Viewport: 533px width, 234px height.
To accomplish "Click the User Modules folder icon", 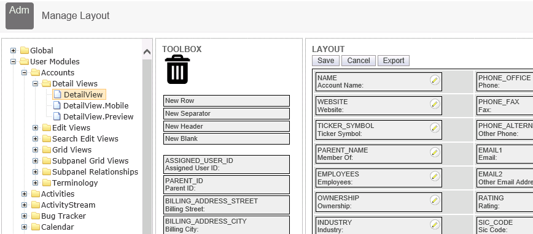I will (x=25, y=61).
